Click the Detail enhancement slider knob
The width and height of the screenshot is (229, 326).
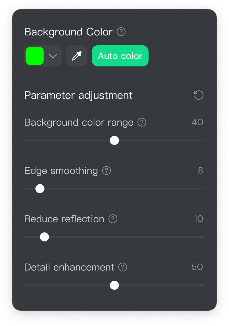(x=114, y=285)
